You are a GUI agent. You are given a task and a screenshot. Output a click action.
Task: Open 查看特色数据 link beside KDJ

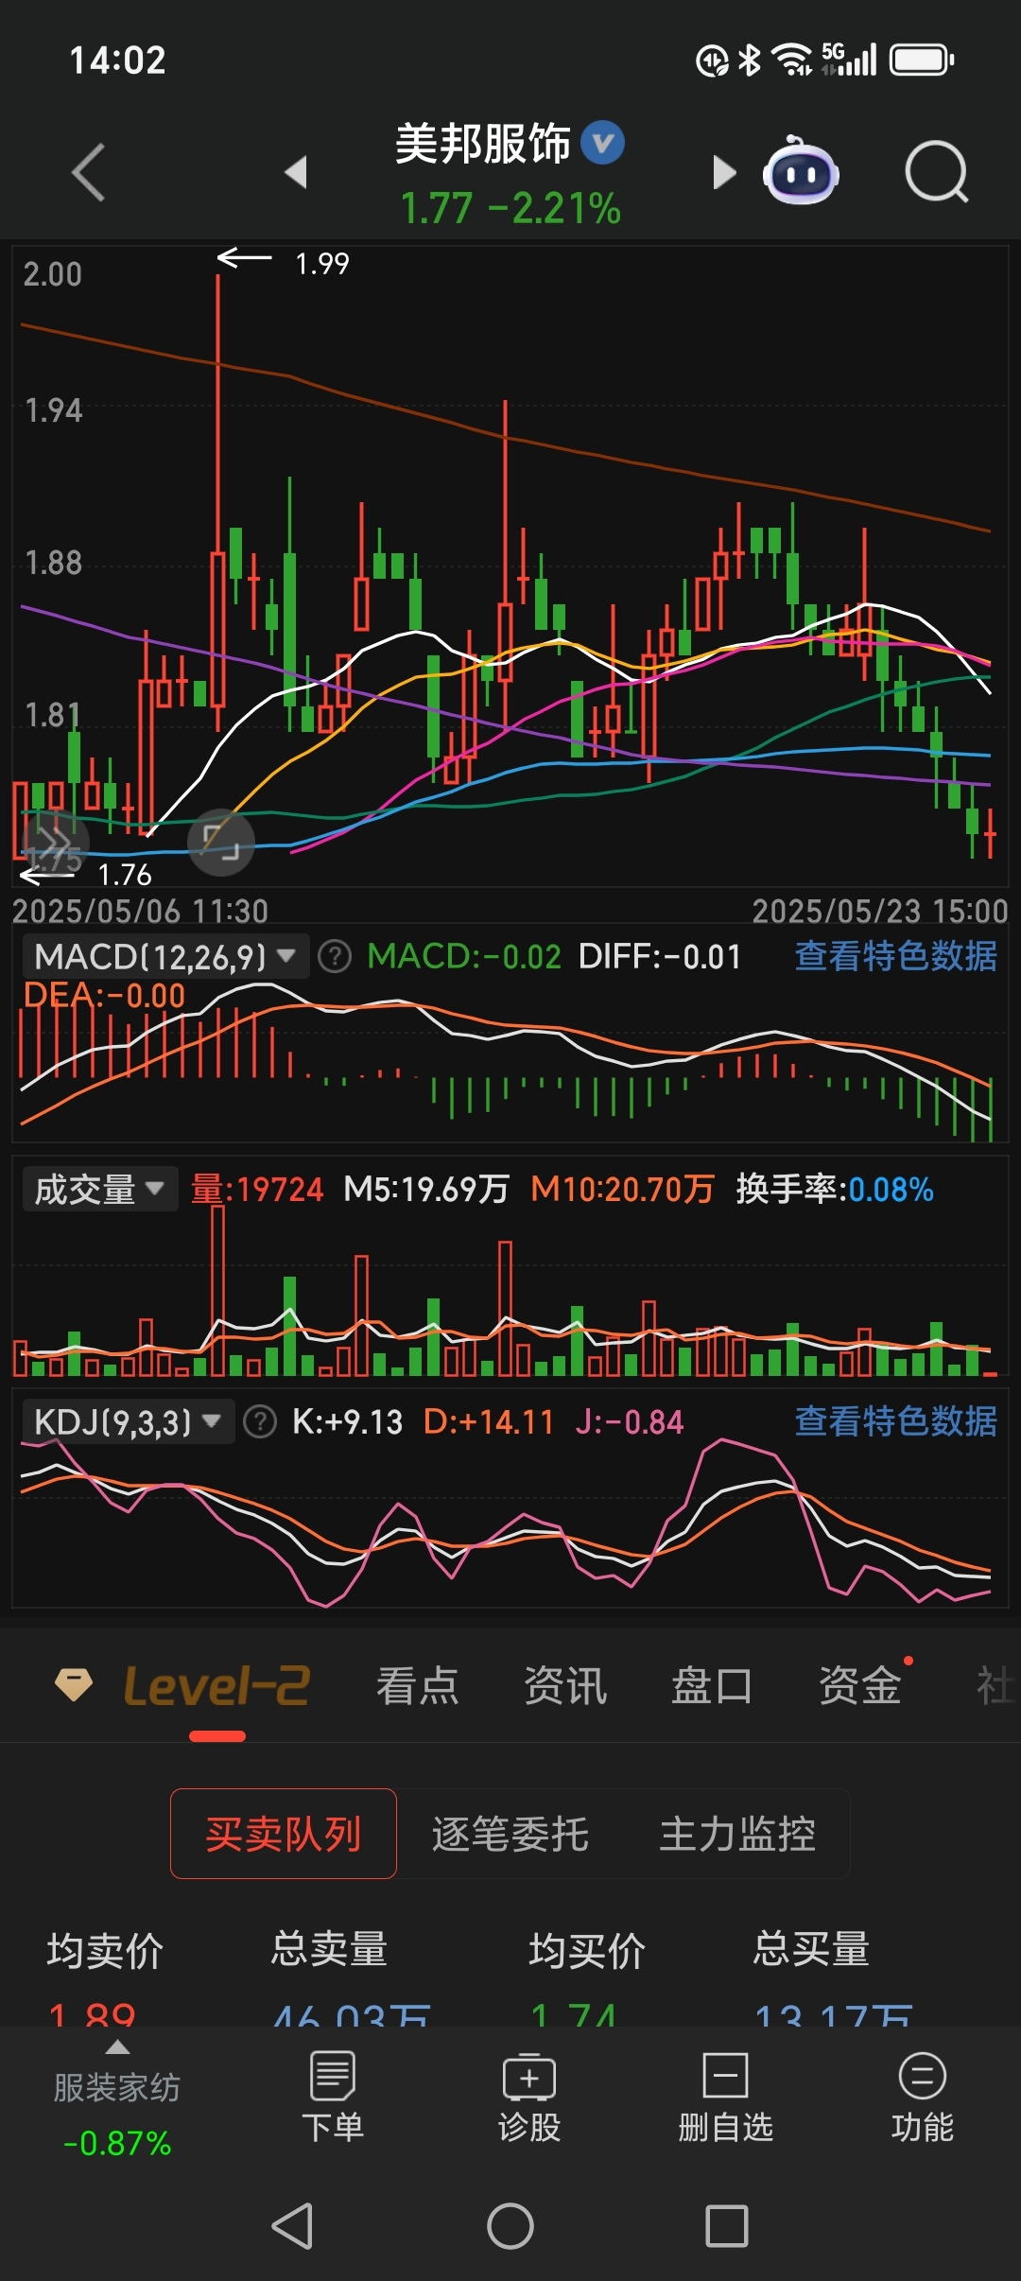(895, 1421)
